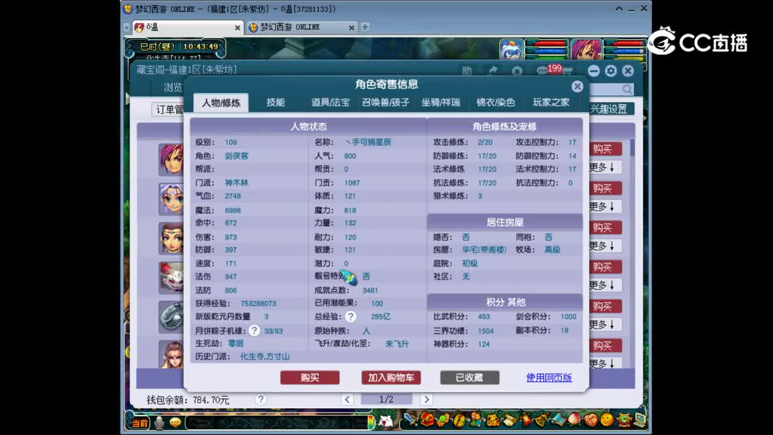
Task: Click the computer monitor icon at bottom right
Action: tap(640, 419)
